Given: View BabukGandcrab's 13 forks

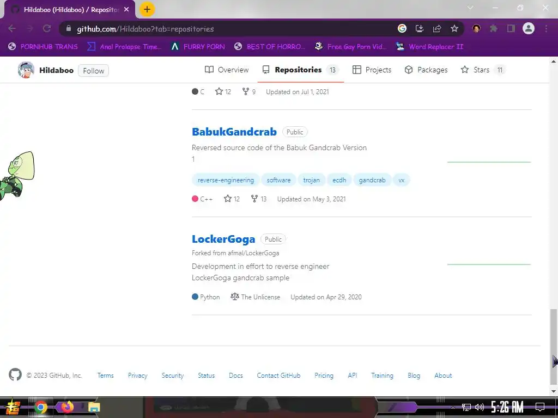Looking at the screenshot, I should [259, 199].
